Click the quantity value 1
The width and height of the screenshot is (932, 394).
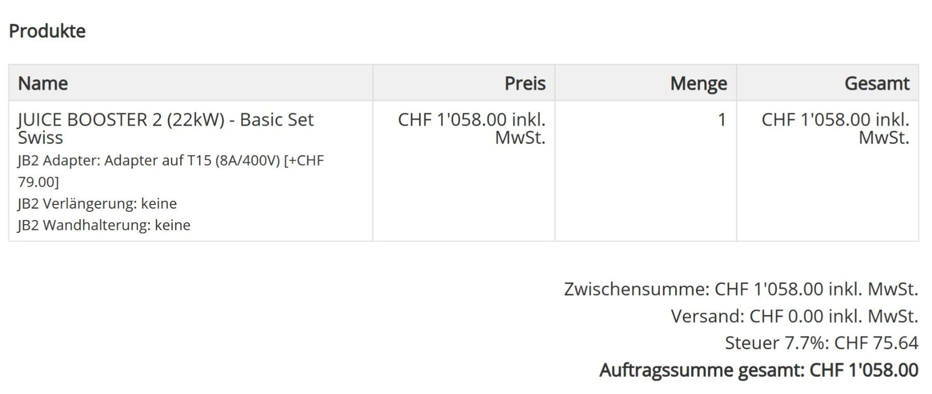(x=722, y=120)
